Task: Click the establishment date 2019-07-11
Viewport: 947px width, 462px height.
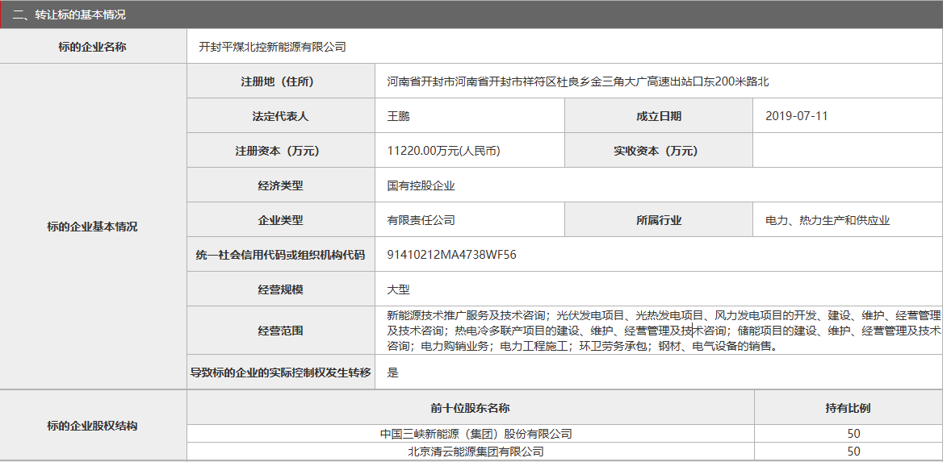Action: coord(796,116)
